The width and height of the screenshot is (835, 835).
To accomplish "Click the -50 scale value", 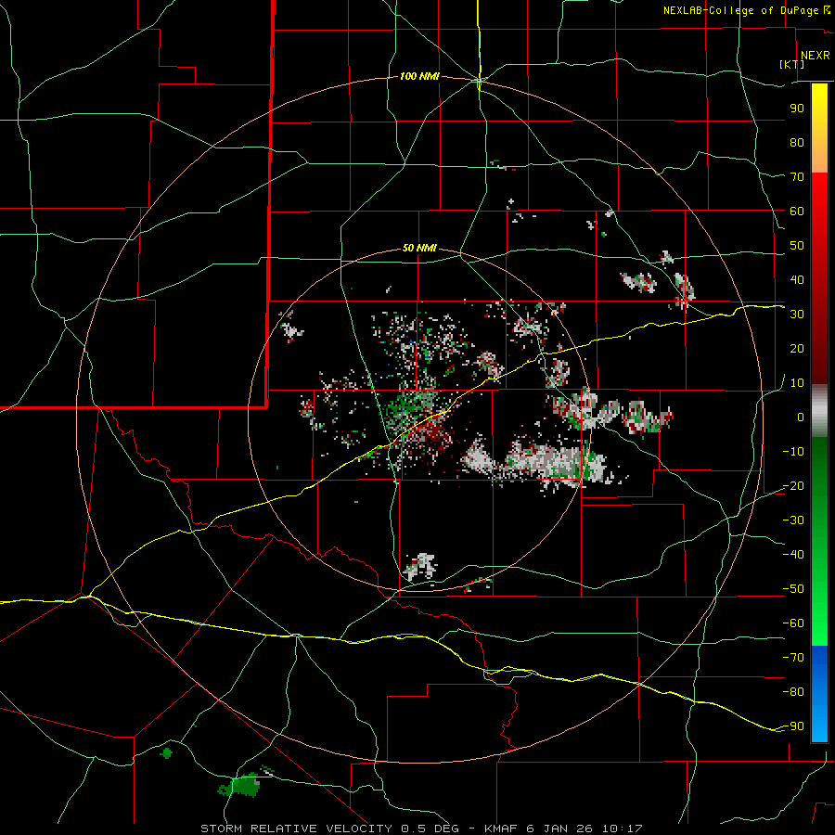I will click(x=793, y=589).
